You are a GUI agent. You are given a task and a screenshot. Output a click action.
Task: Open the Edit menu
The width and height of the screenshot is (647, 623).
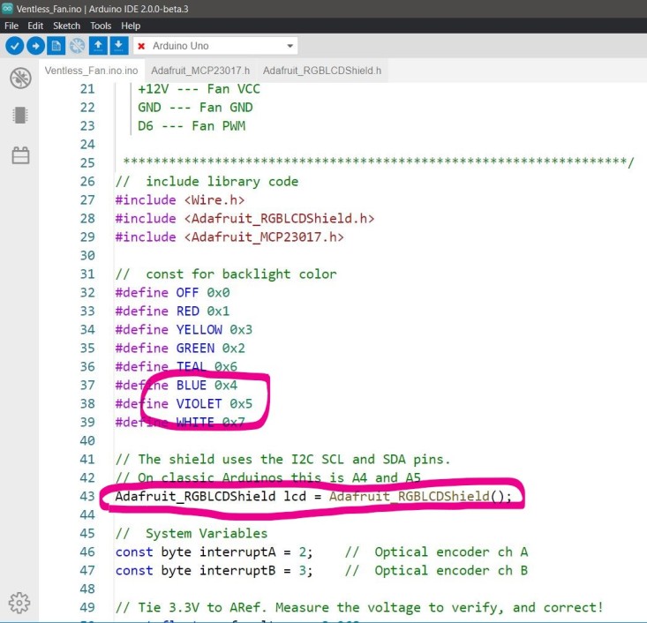coord(35,26)
